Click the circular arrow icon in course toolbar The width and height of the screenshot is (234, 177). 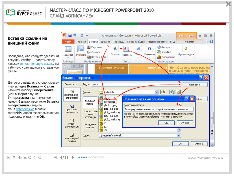coord(30,157)
